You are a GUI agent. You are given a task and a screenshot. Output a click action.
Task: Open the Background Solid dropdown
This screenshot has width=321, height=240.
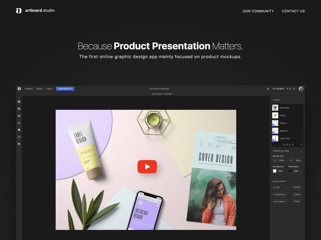pyautogui.click(x=282, y=171)
